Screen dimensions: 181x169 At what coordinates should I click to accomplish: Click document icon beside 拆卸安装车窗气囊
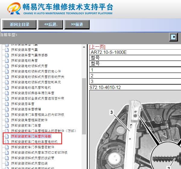[7, 50]
